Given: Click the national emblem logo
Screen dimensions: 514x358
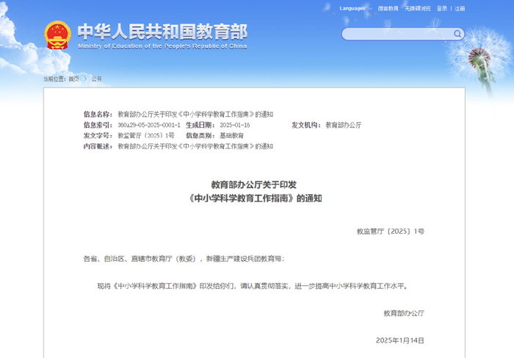Looking at the screenshot, I should [58, 35].
